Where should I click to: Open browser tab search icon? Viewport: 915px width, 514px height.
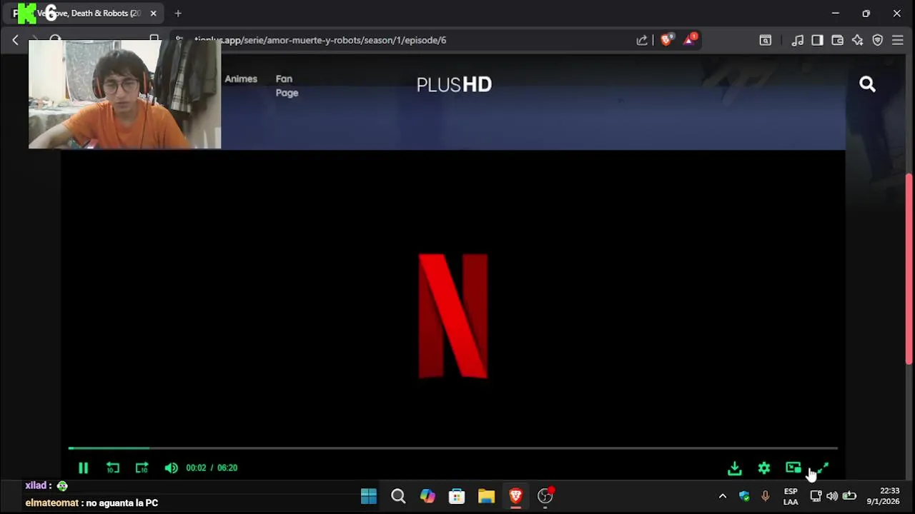point(765,40)
